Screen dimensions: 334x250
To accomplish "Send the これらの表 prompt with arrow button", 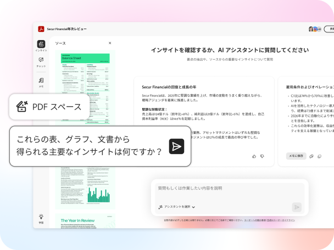I will point(176,146).
